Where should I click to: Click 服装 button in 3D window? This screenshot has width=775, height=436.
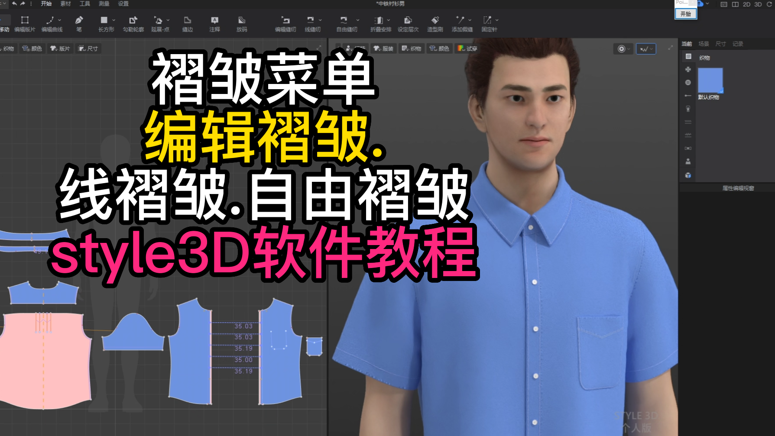pos(383,48)
